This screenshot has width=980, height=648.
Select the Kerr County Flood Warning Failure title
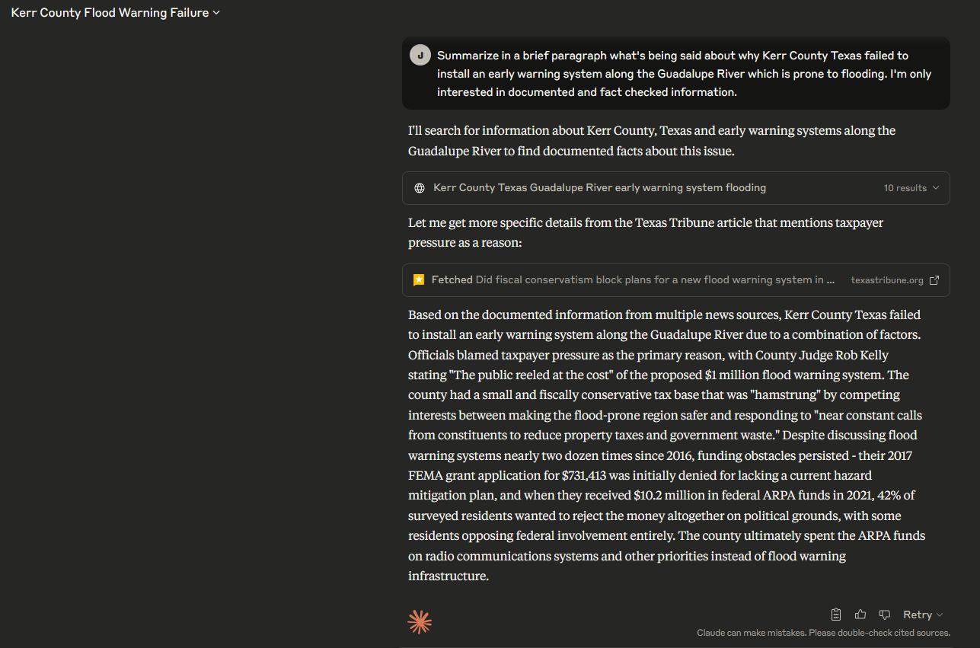tap(110, 13)
